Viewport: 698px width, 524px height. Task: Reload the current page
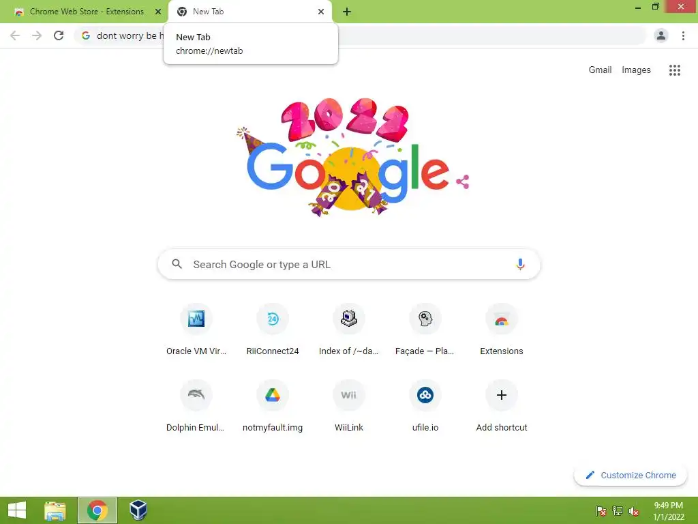(59, 35)
